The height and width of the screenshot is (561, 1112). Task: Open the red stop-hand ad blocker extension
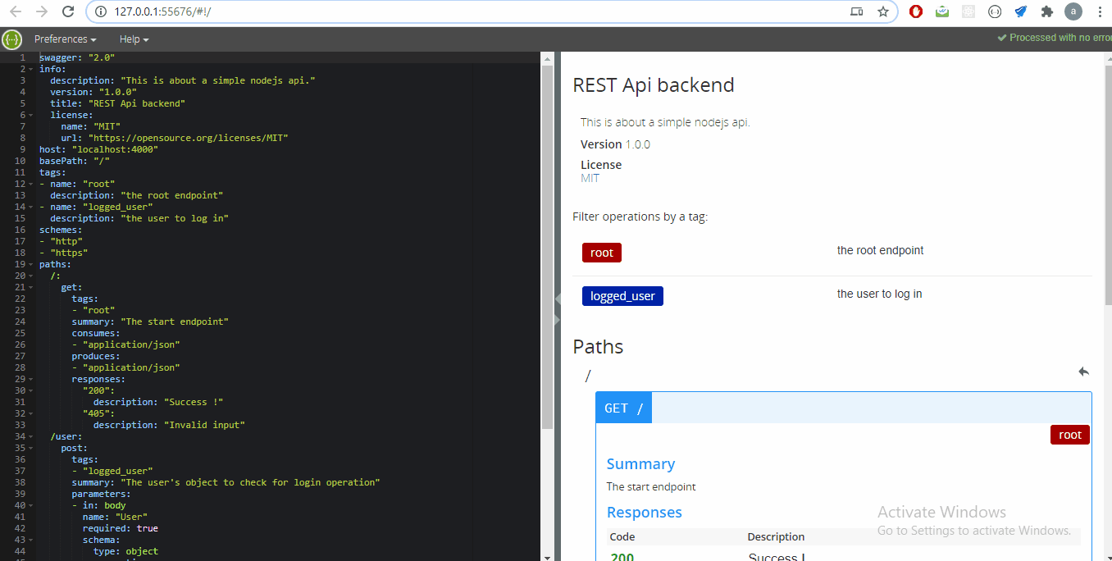(917, 11)
